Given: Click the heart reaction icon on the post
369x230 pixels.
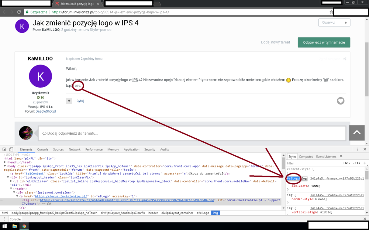Looking at the screenshot, I should click(x=340, y=101).
